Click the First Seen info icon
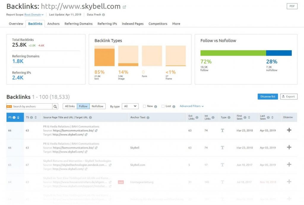304x205 pixels. (x=245, y=117)
